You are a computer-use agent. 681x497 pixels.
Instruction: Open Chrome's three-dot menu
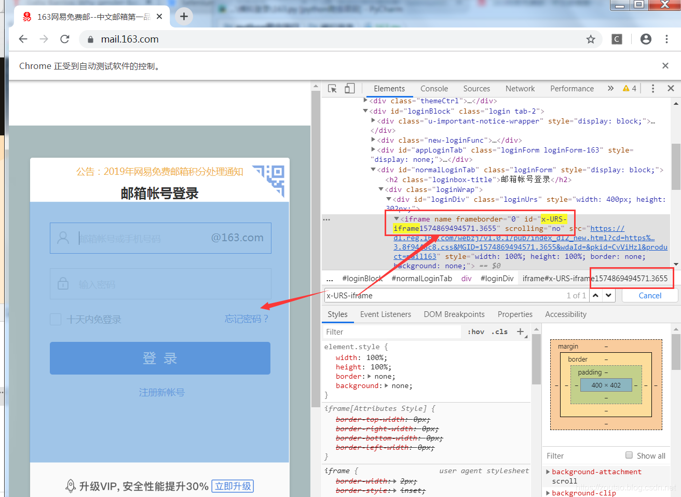(x=666, y=39)
